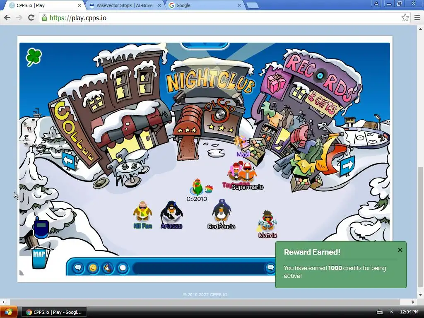
Task: Close the CPPS.io Play tab
Action: click(x=79, y=5)
